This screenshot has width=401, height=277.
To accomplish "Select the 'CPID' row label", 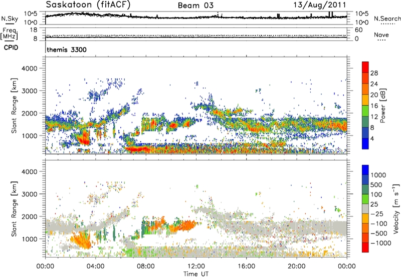I will point(11,47).
